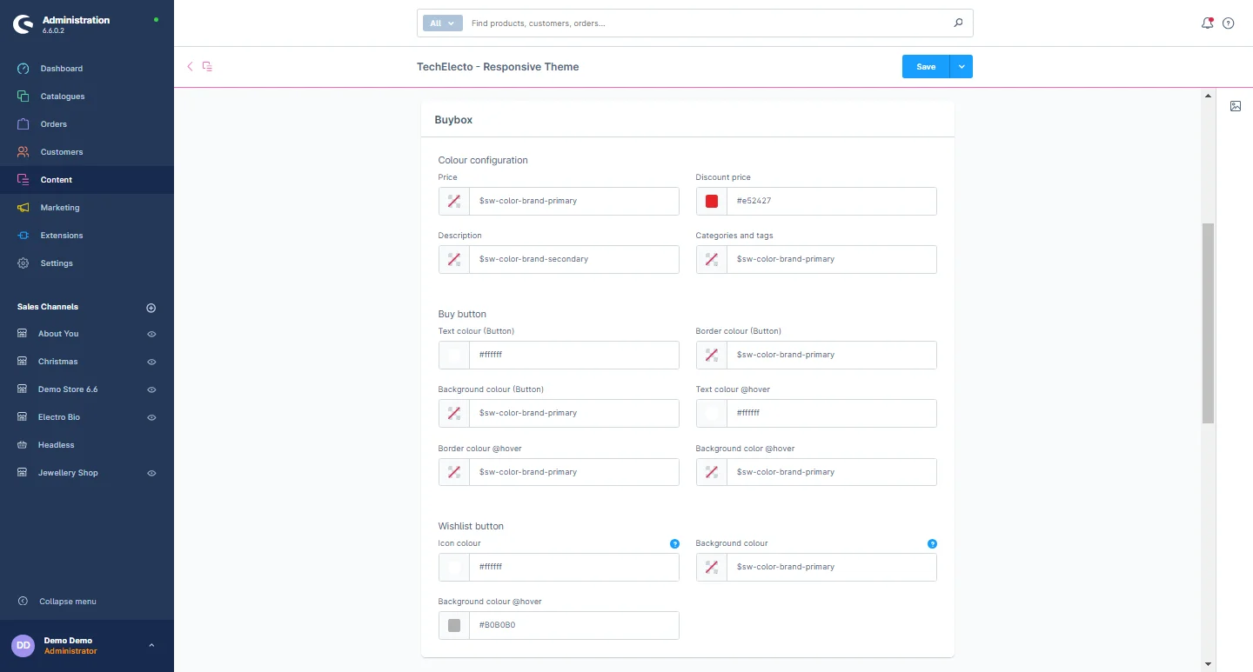The image size is (1253, 672).
Task: Click the Save button
Action: click(926, 67)
